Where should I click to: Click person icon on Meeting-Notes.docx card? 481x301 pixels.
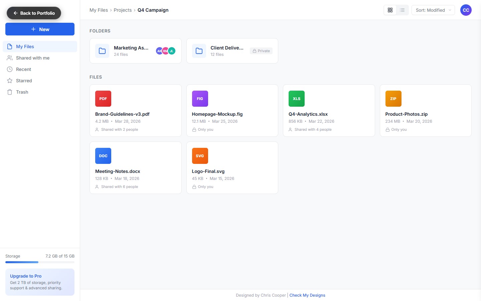[x=97, y=187]
